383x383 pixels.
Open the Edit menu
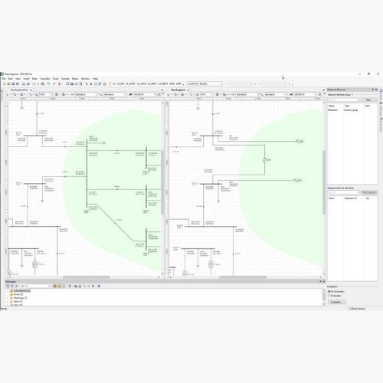[x=11, y=79]
